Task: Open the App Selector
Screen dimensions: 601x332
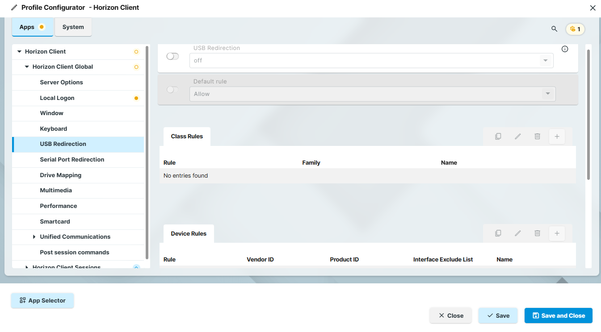Action: click(42, 300)
